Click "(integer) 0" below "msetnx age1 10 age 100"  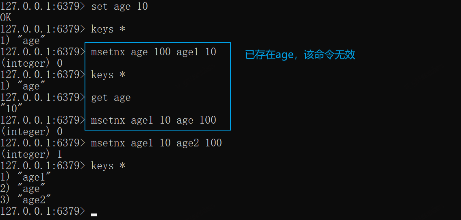coord(31,132)
